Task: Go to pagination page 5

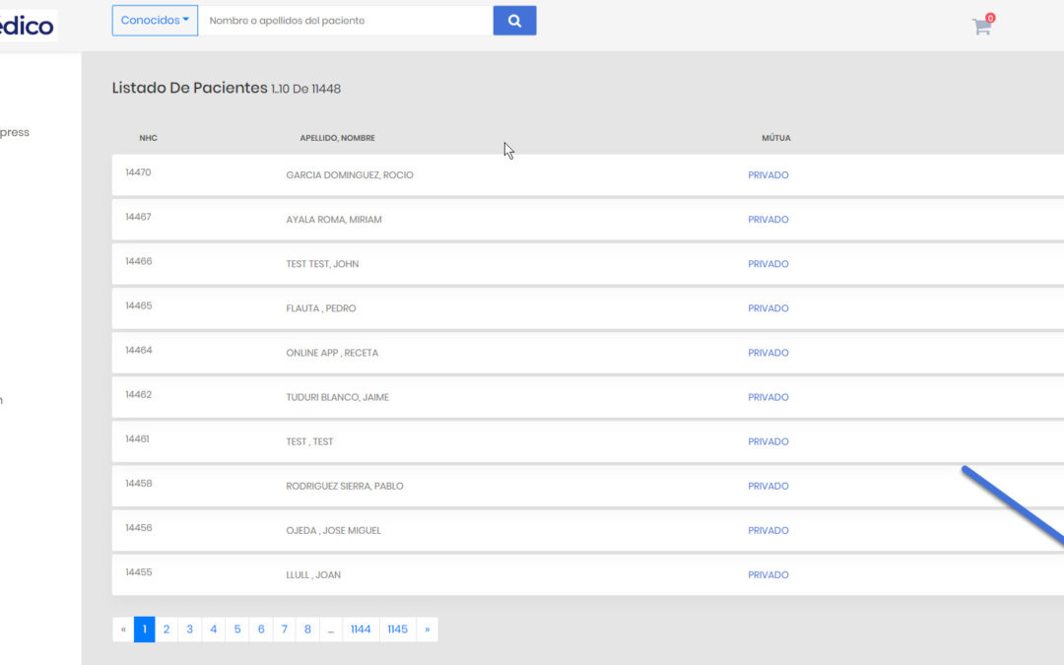Action: [x=237, y=629]
